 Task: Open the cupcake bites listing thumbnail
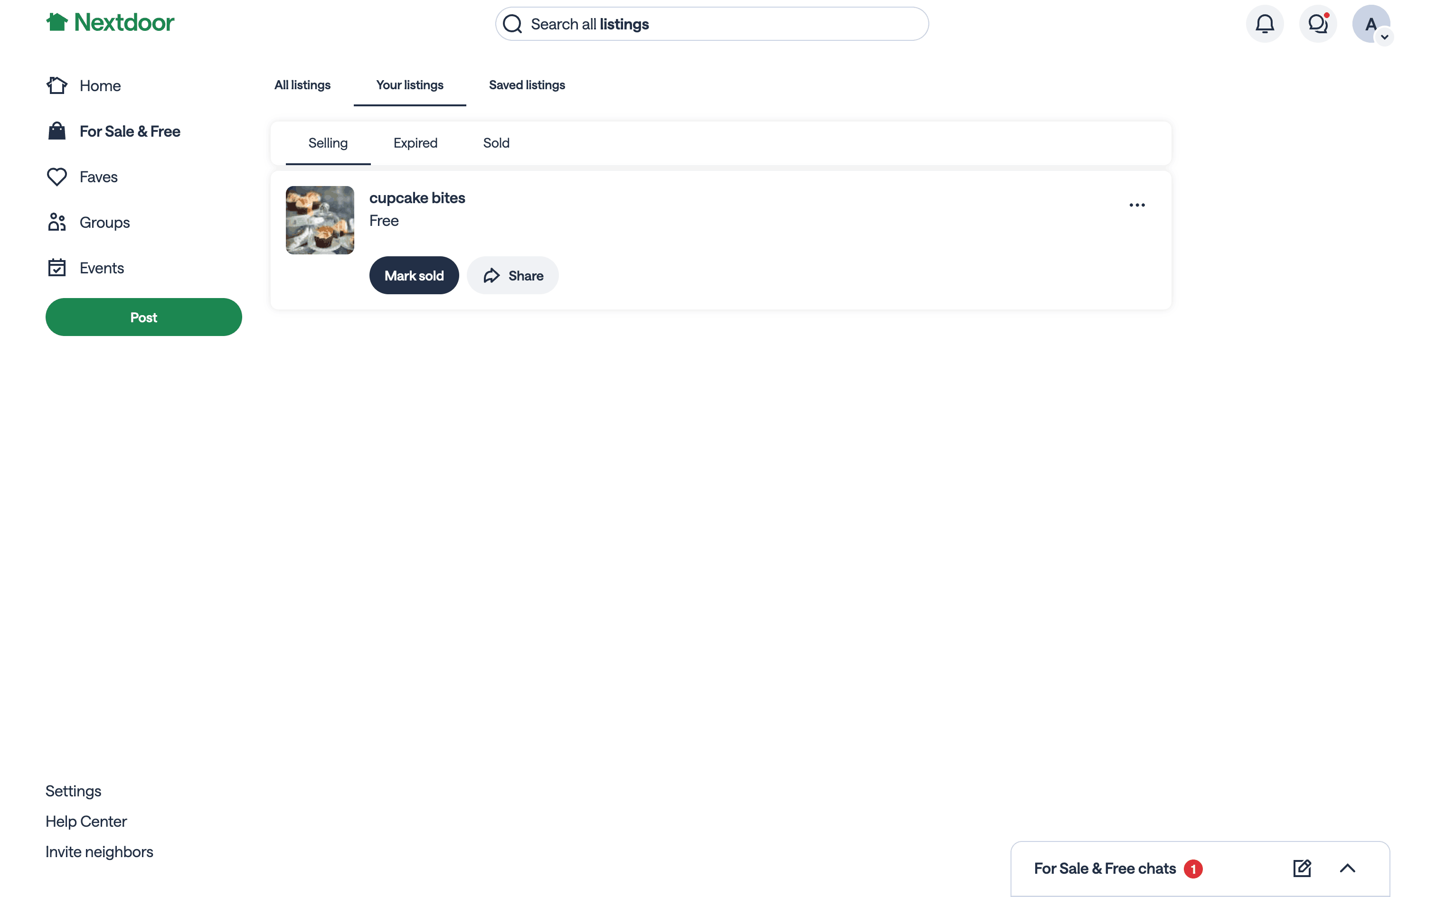320,220
